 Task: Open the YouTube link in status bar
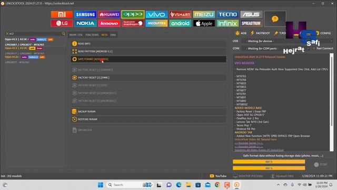[218, 176]
